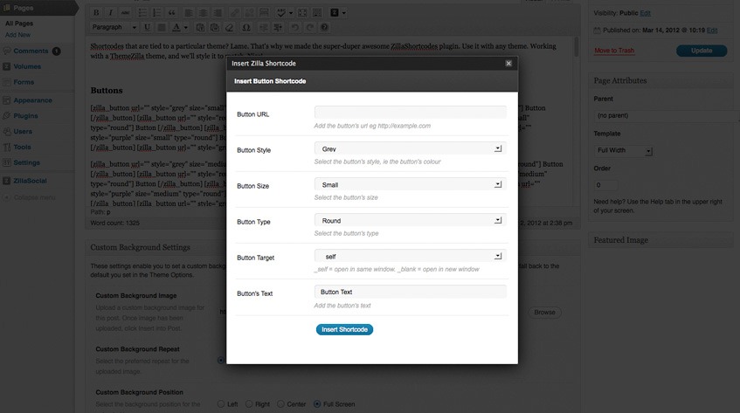Open the ZillaSocial menu in sidebar
This screenshot has height=413, width=740.
pyautogui.click(x=30, y=181)
